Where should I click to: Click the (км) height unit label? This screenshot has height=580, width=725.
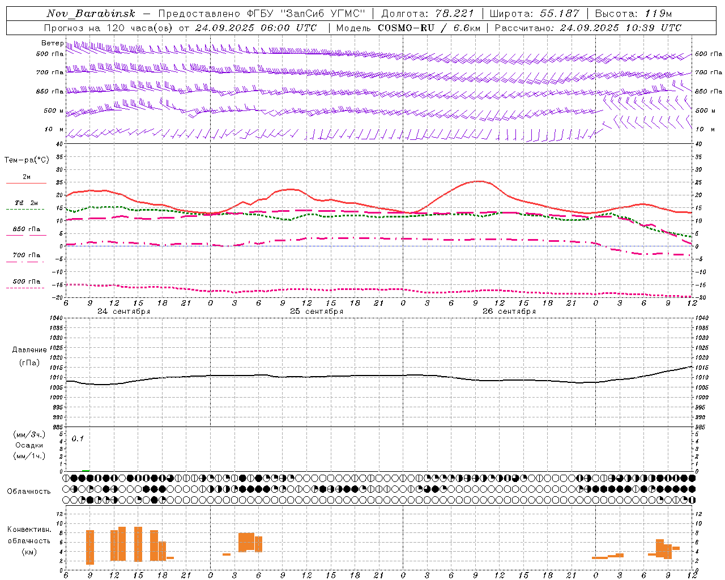click(29, 552)
